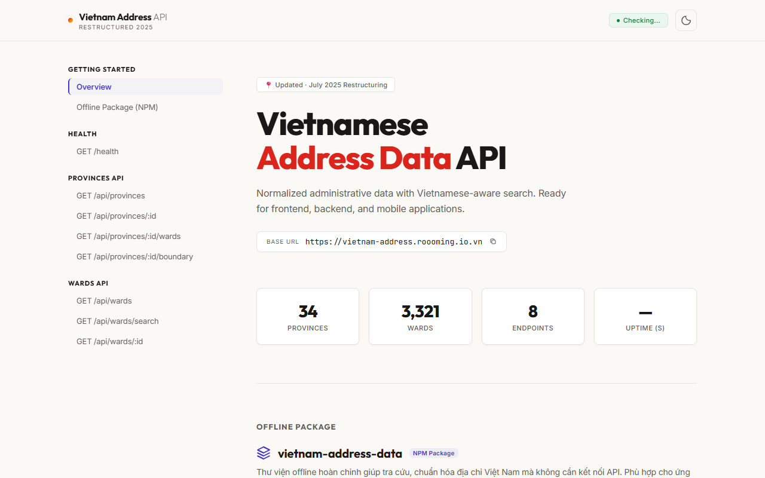Select GET /api/wards in the sidebar
This screenshot has height=478, width=765.
coord(145,301)
